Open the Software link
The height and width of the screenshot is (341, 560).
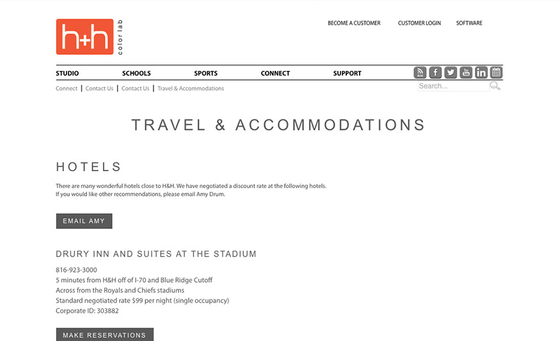[x=469, y=23]
